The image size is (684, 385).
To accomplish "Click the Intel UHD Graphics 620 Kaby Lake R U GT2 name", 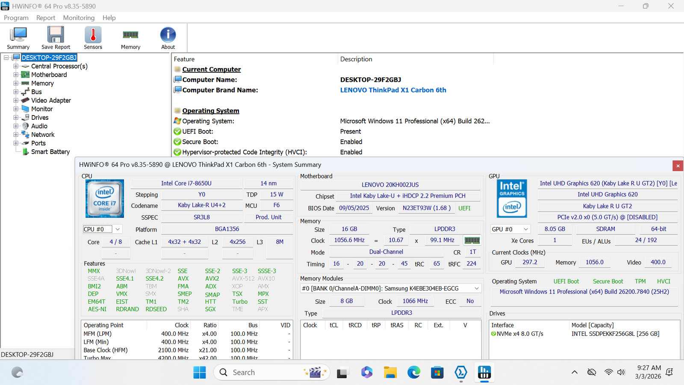I will (x=608, y=183).
